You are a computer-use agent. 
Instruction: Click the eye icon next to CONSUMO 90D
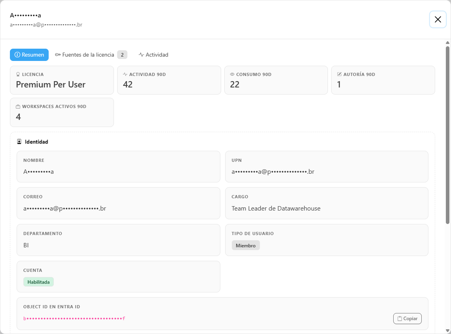point(232,74)
